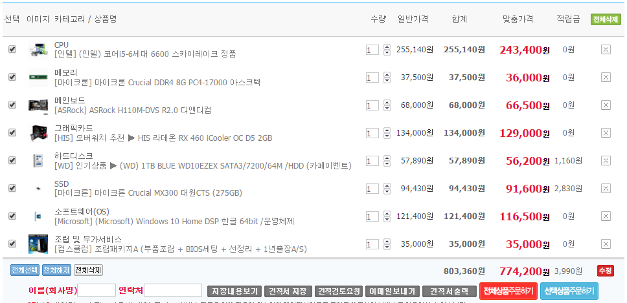This screenshot has height=303, width=627.
Task: Adjust 조립 및 부가서비스 quantity spinner arrows
Action: click(x=387, y=244)
